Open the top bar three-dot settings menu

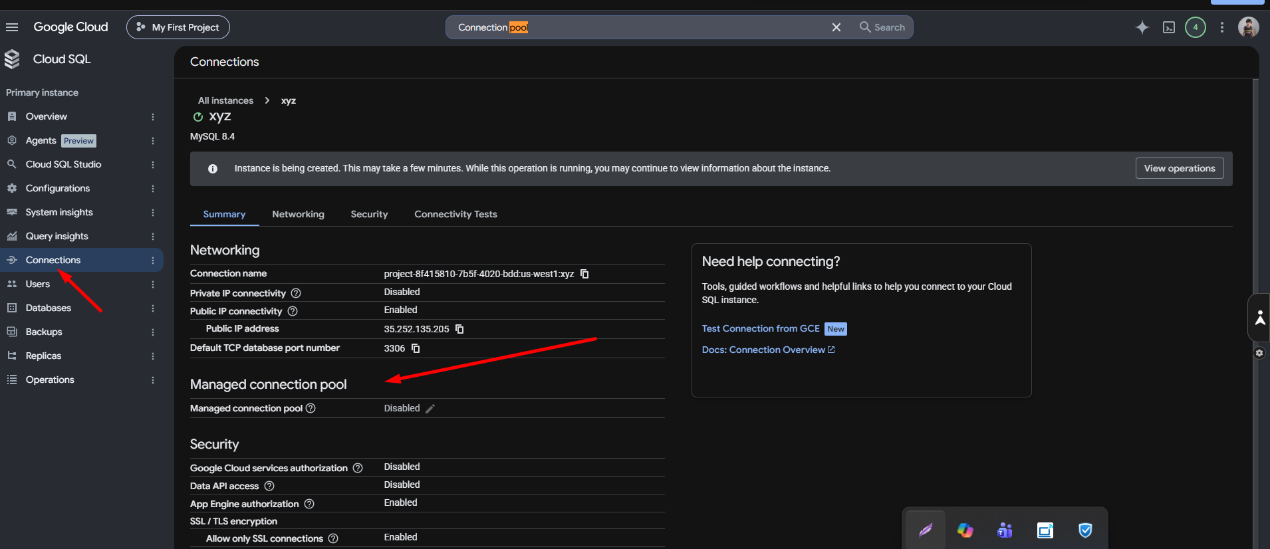point(1222,27)
